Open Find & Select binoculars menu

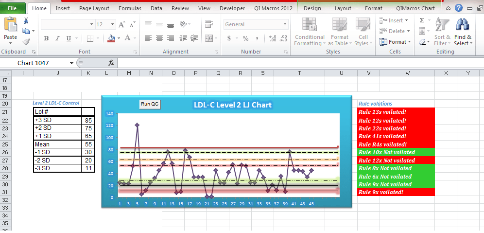tap(463, 32)
